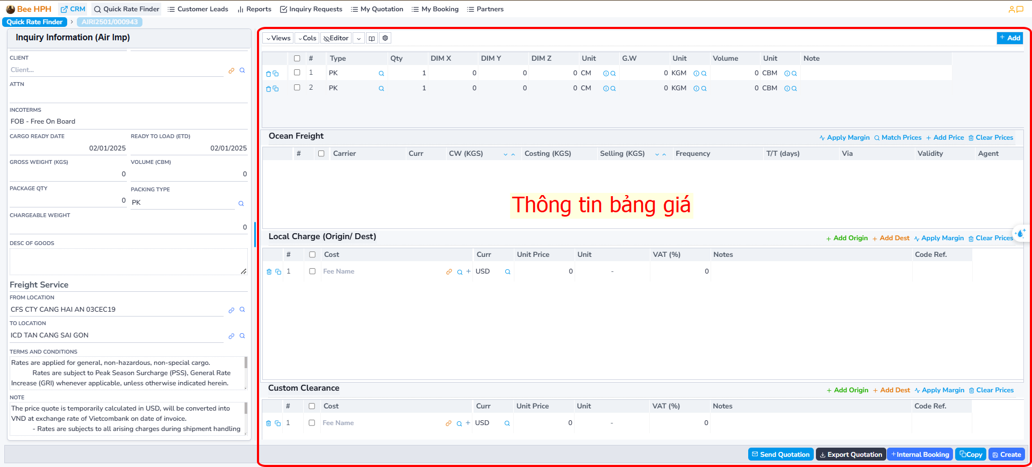Click the Desc of Goods text area
The image size is (1032, 467).
tap(128, 262)
